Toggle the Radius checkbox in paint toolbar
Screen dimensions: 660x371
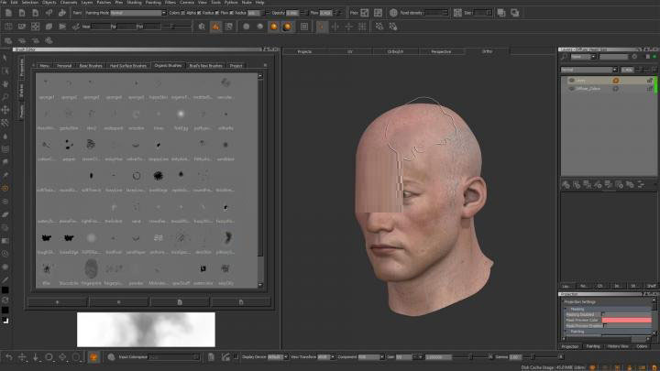pyautogui.click(x=216, y=13)
